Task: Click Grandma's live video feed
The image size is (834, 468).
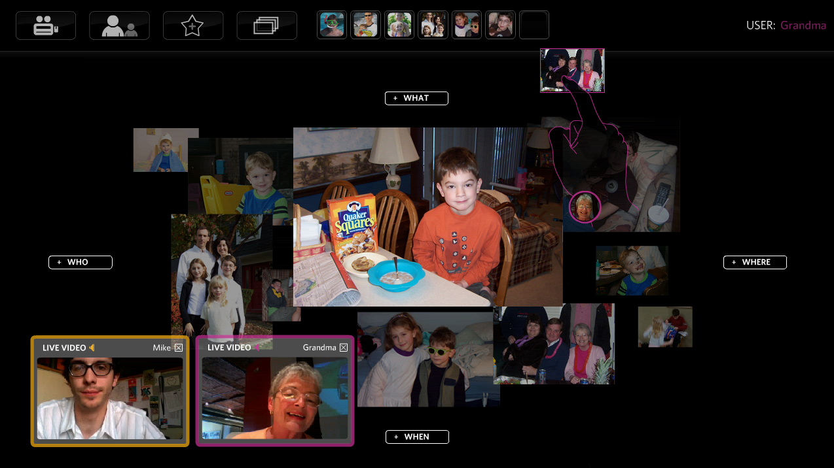Action: click(275, 398)
